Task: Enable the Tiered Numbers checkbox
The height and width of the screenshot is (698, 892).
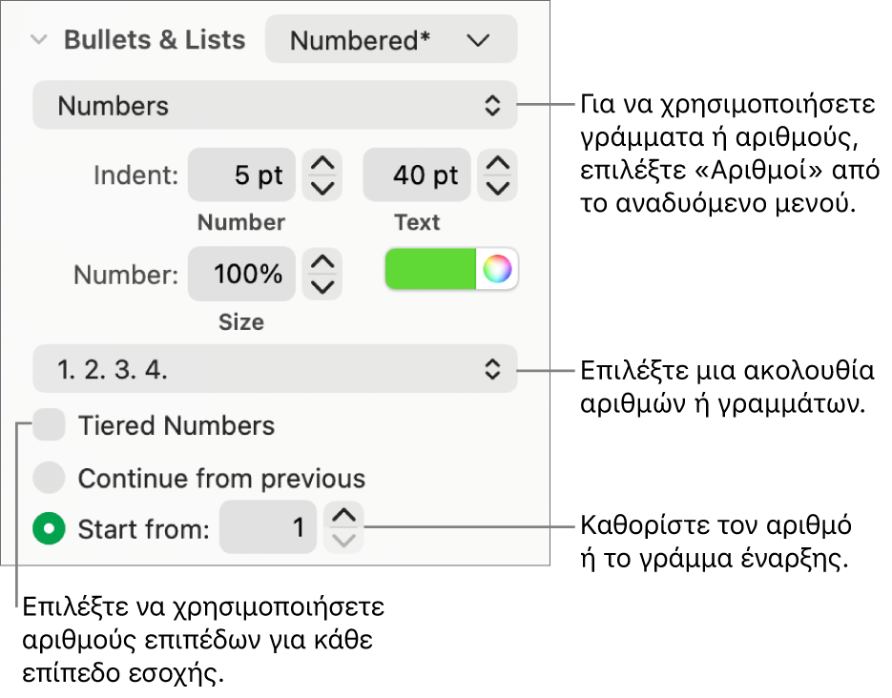Action: click(x=49, y=425)
